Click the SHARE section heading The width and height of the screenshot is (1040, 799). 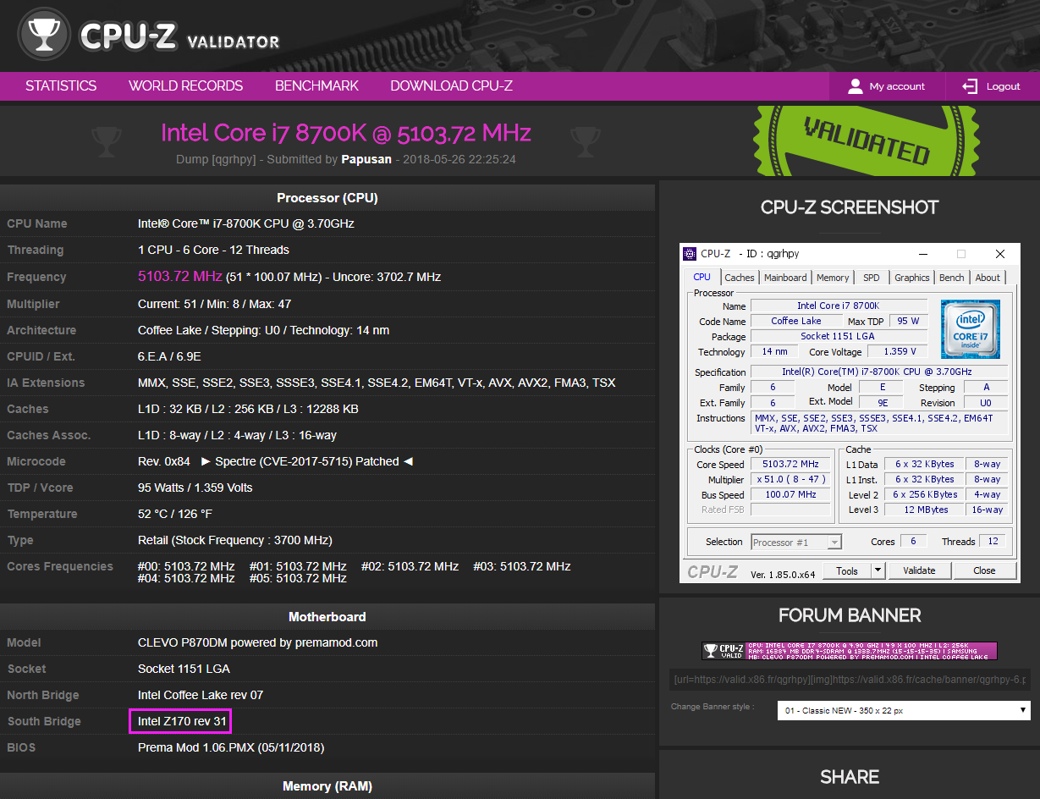(850, 777)
